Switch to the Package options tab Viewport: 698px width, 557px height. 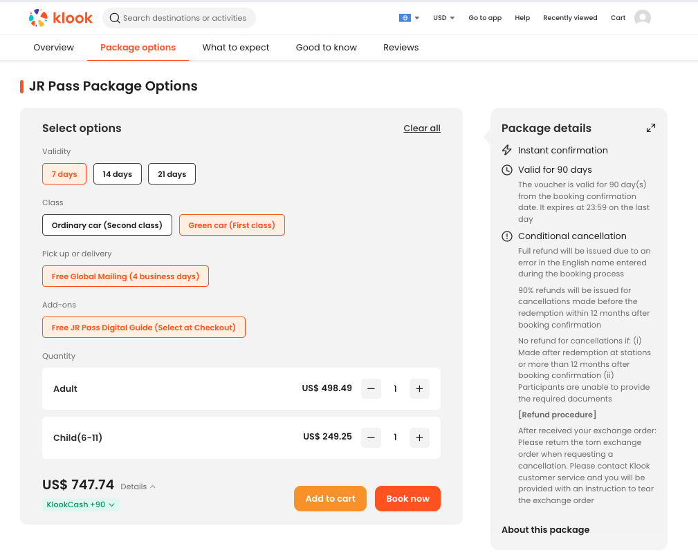pos(138,48)
